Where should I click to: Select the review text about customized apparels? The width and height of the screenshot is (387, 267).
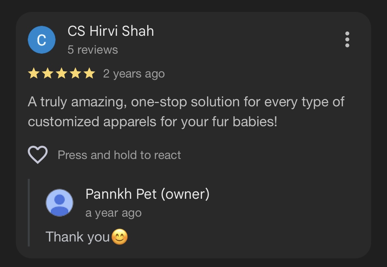(186, 112)
